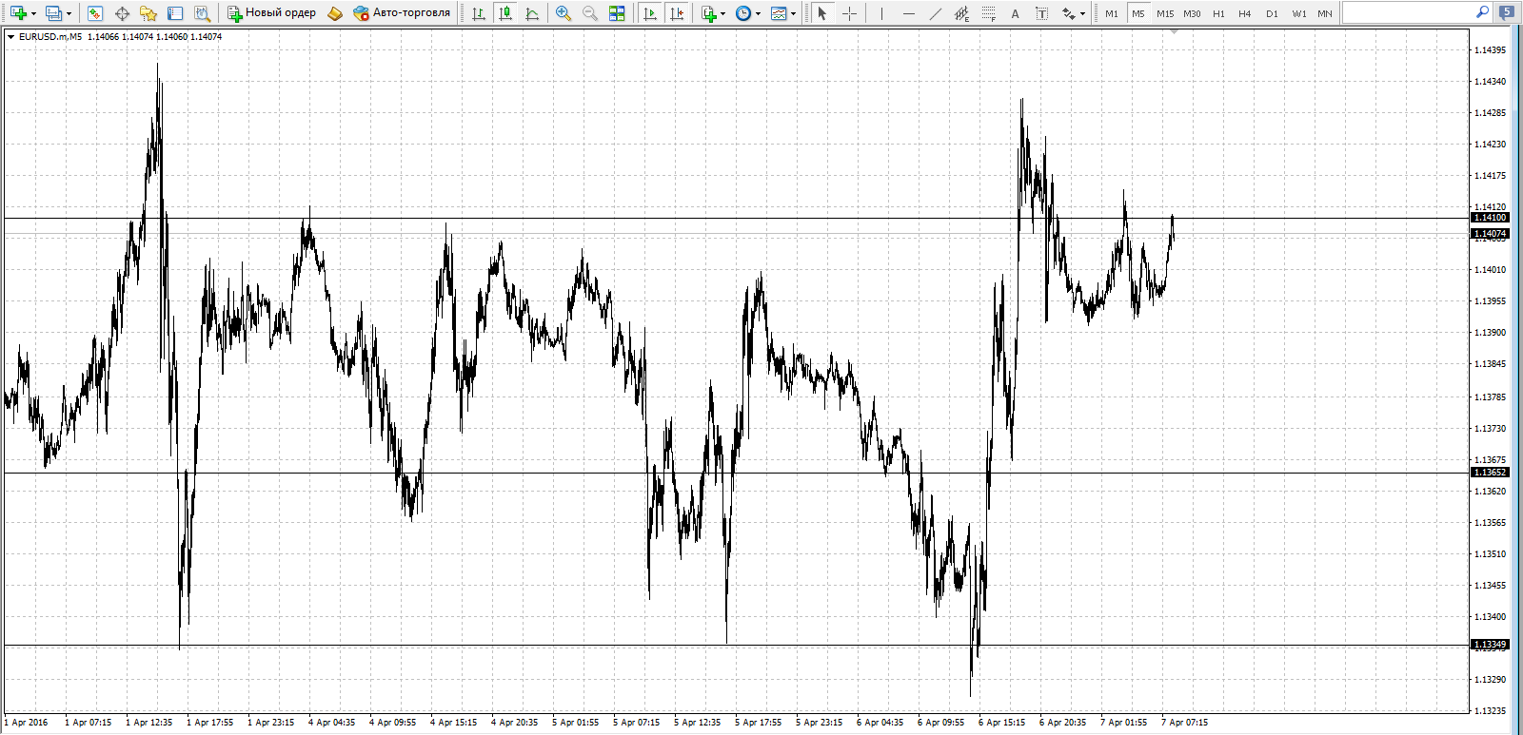The height and width of the screenshot is (735, 1523).
Task: Switch to the M1 timeframe
Action: pyautogui.click(x=1112, y=13)
